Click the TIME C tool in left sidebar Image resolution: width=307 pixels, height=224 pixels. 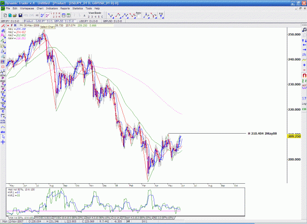click(x=3, y=104)
